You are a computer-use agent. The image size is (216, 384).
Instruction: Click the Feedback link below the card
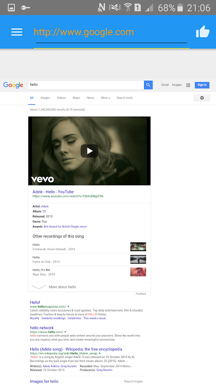click(x=141, y=294)
